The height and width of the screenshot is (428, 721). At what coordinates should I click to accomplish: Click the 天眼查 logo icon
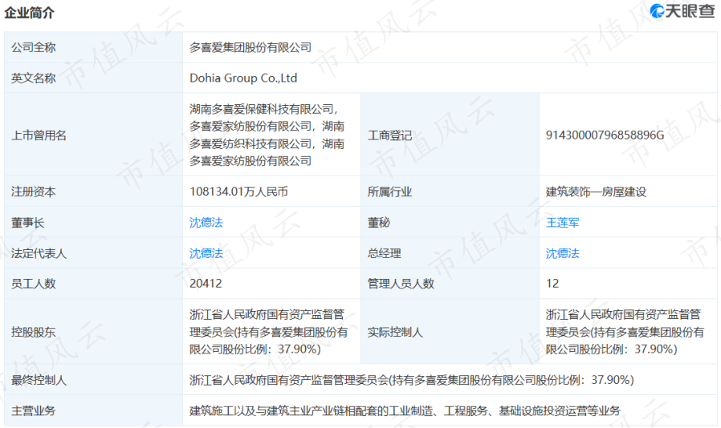(657, 11)
